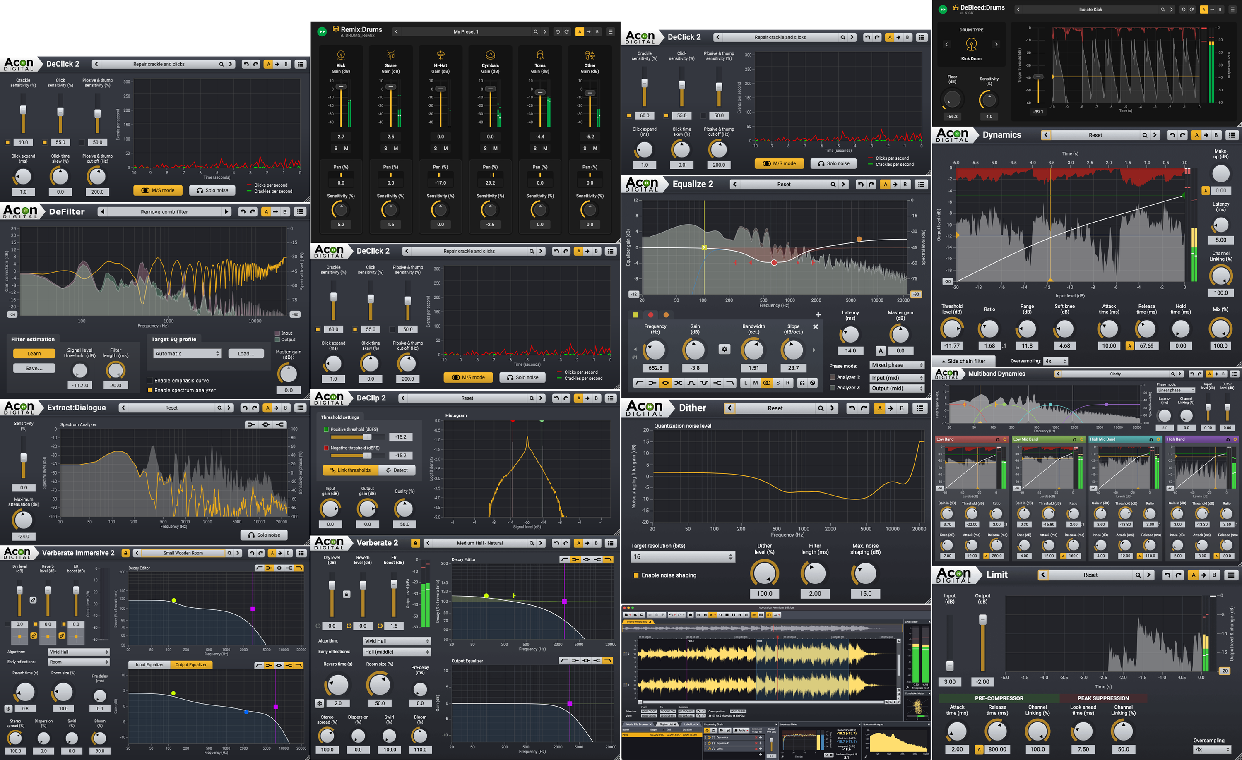Open the Target resolution (bits) dropdown in Dither
The image size is (1242, 760).
(x=683, y=557)
